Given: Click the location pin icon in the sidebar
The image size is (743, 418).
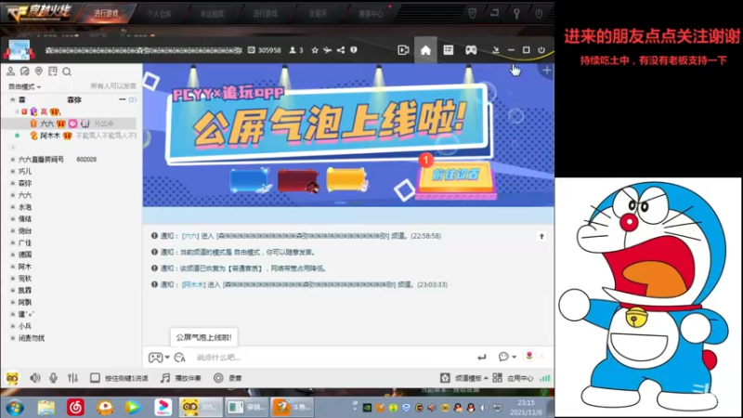Looking at the screenshot, I should tap(39, 72).
